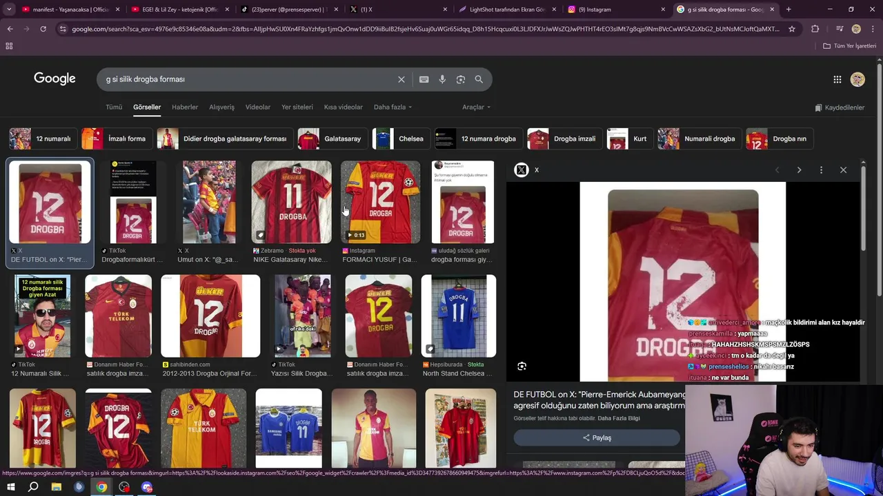
Task: Open the FORMACI YUSUF Instagram video result
Action: (380, 212)
